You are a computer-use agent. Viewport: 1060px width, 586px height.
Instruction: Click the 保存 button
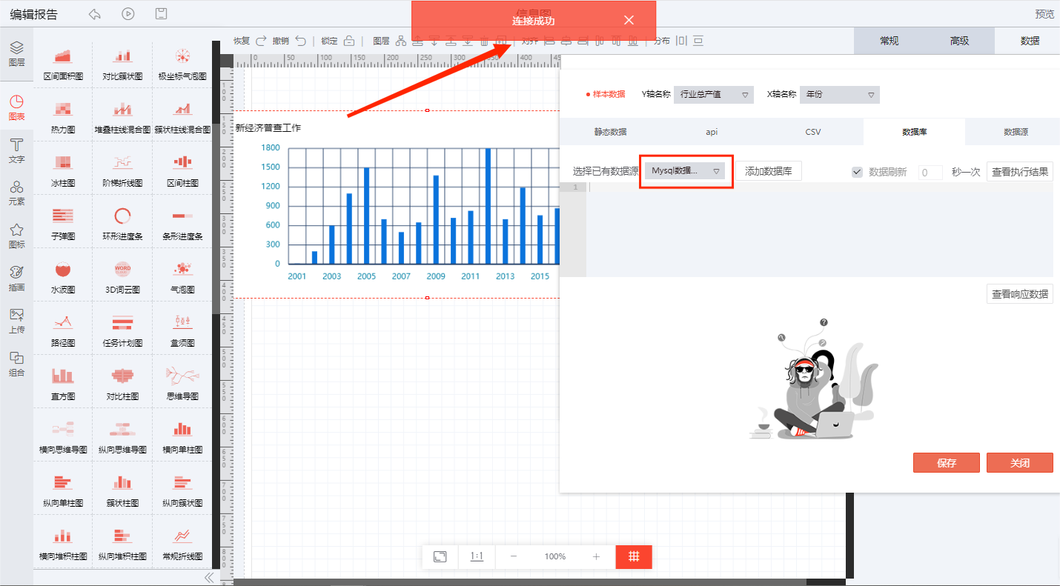coord(946,463)
